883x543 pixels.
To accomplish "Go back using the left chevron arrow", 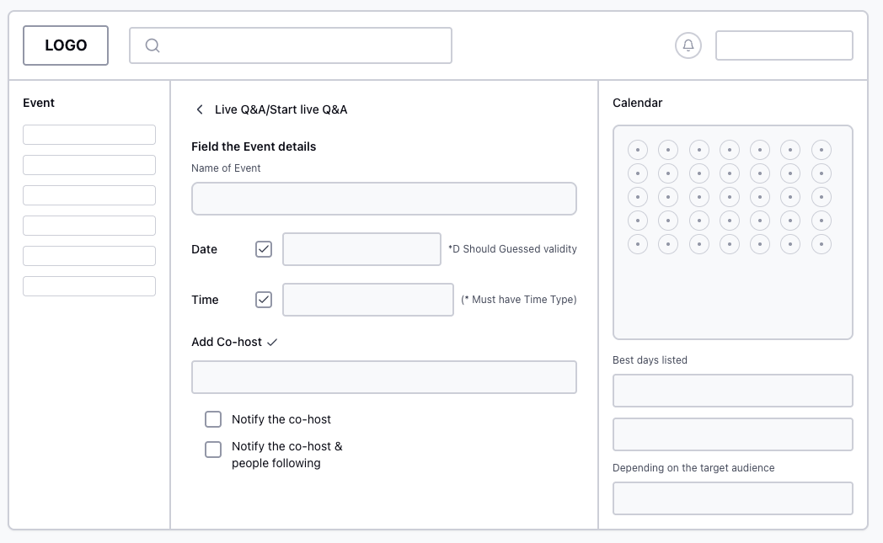I will [200, 109].
